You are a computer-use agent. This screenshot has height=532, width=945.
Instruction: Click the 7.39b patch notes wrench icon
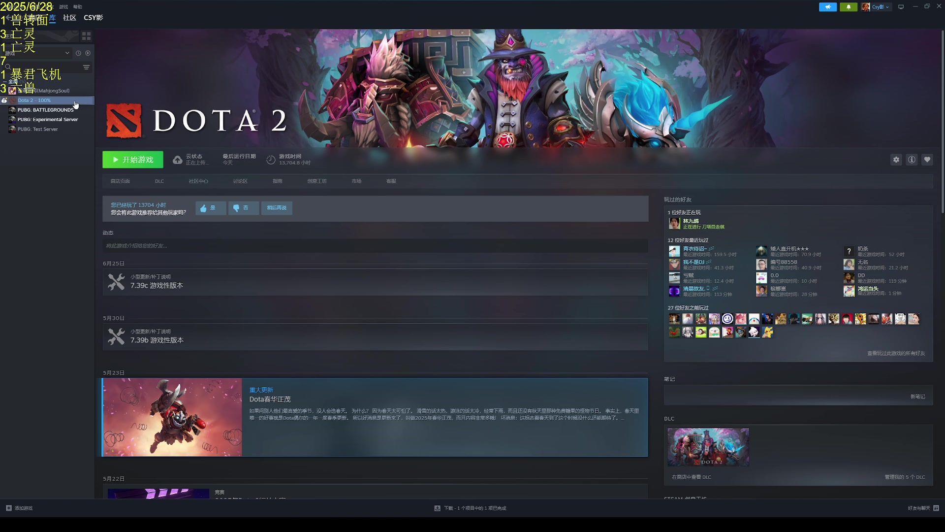116,336
